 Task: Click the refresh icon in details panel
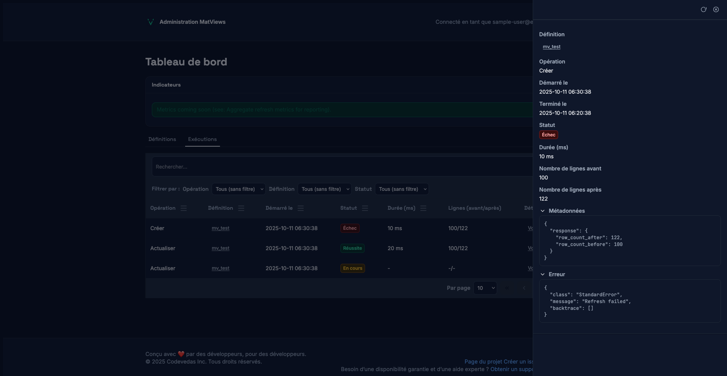704,9
